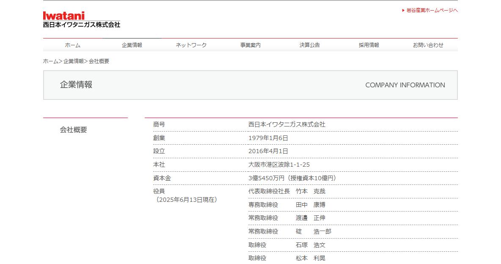Select the 企業情報 navigation tab
Screen dimensions: 501x264
132,45
